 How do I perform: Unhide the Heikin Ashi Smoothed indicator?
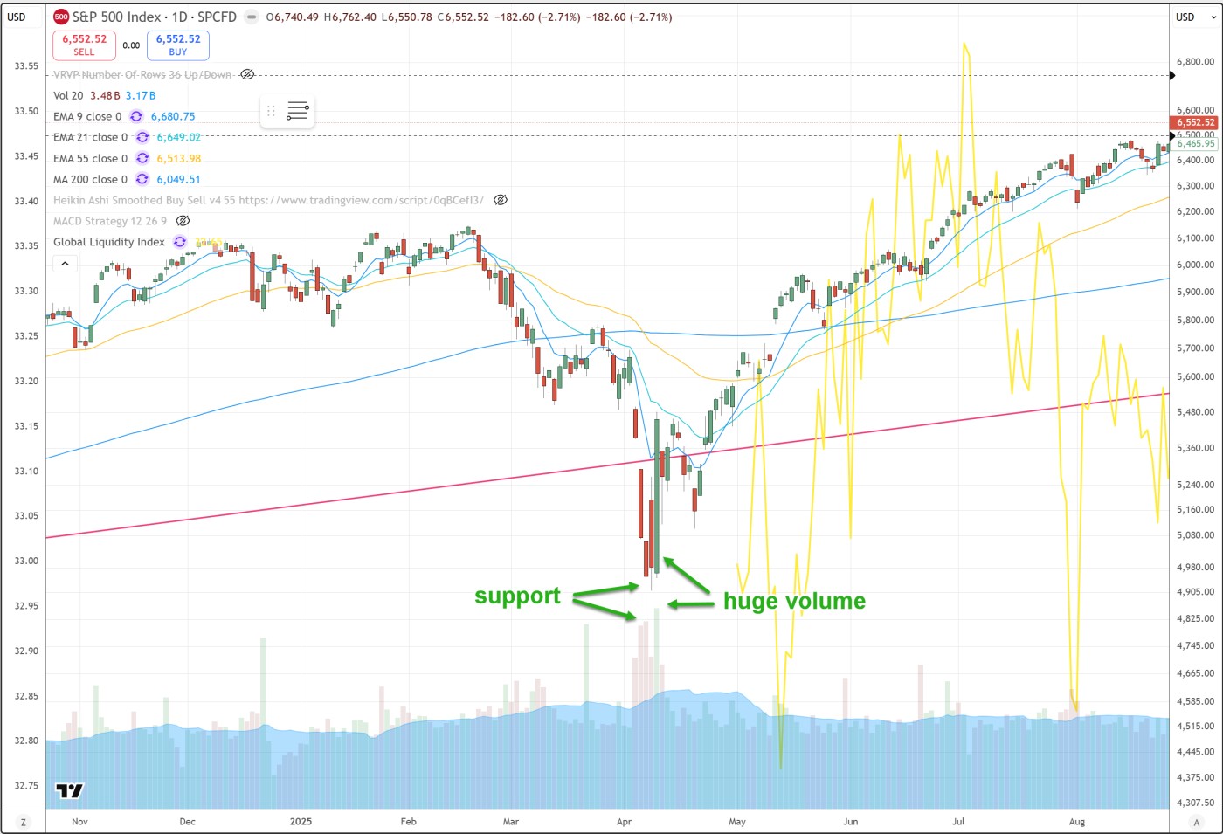pyautogui.click(x=501, y=200)
